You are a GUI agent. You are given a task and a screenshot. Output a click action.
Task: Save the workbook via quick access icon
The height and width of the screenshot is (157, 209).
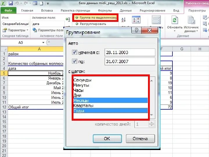pos(11,3)
